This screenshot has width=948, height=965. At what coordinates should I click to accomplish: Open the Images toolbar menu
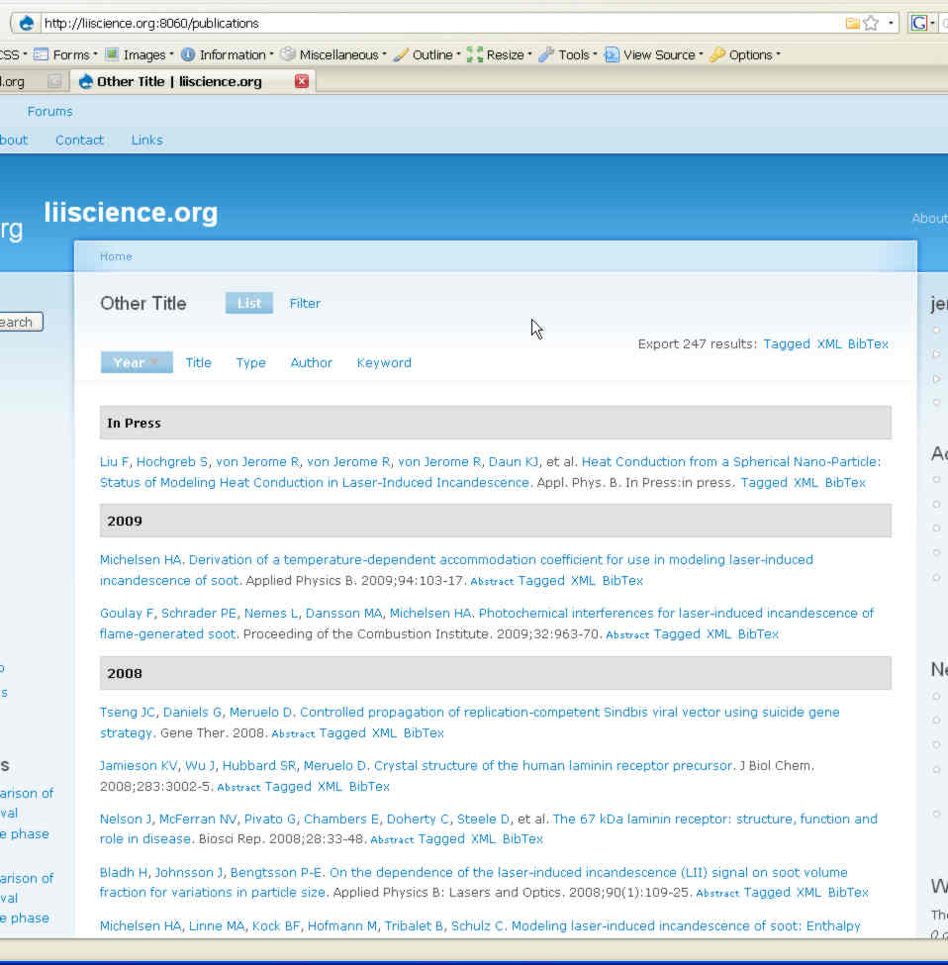click(139, 54)
